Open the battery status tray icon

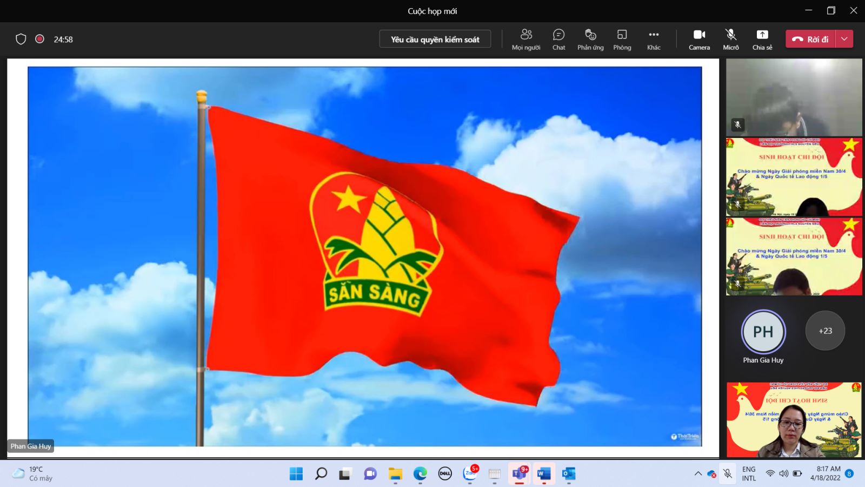797,474
